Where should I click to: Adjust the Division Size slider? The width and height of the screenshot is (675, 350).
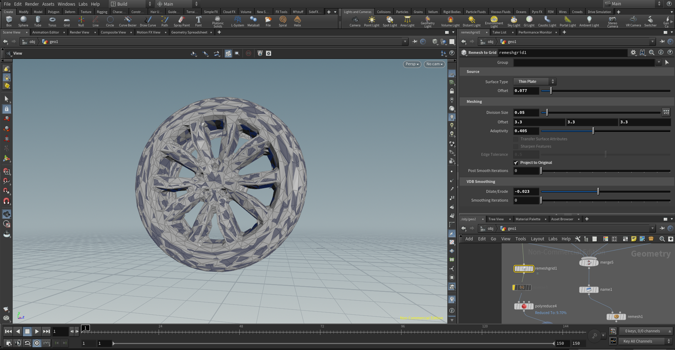point(601,113)
